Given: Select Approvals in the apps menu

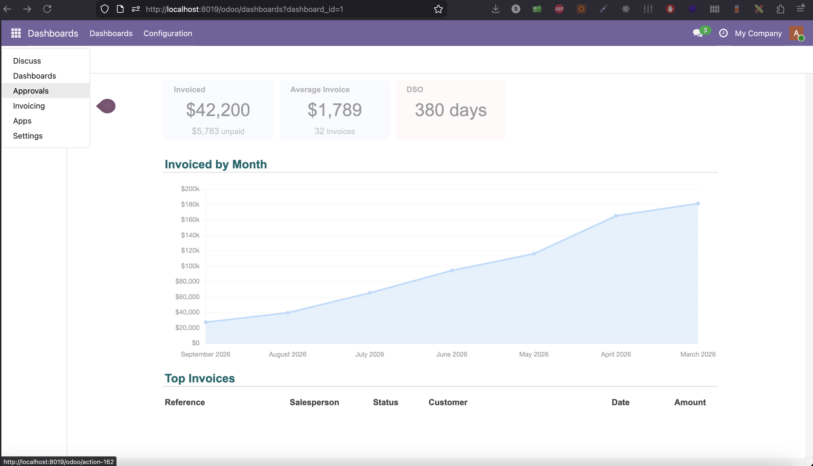Looking at the screenshot, I should click(31, 91).
